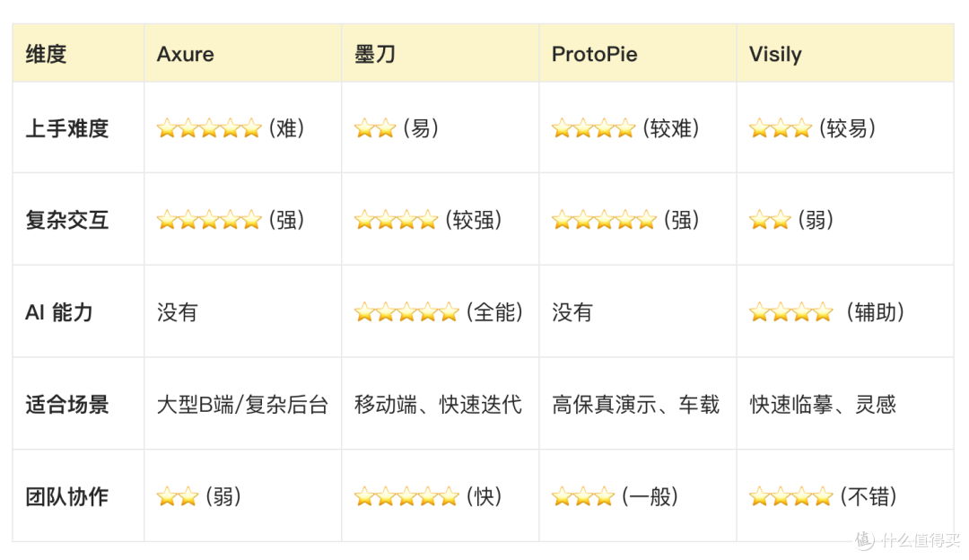Click the 什么值得买 watermark logo
The height and width of the screenshot is (560, 969).
click(906, 539)
